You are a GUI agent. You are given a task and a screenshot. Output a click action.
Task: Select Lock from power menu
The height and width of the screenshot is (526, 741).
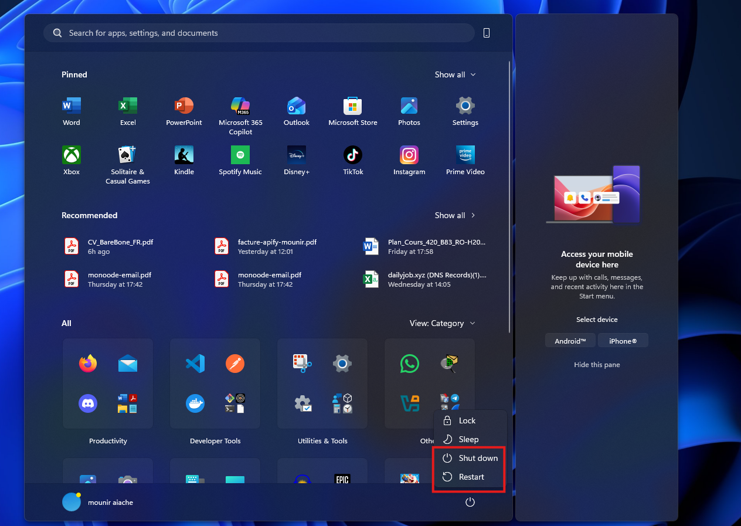point(470,420)
